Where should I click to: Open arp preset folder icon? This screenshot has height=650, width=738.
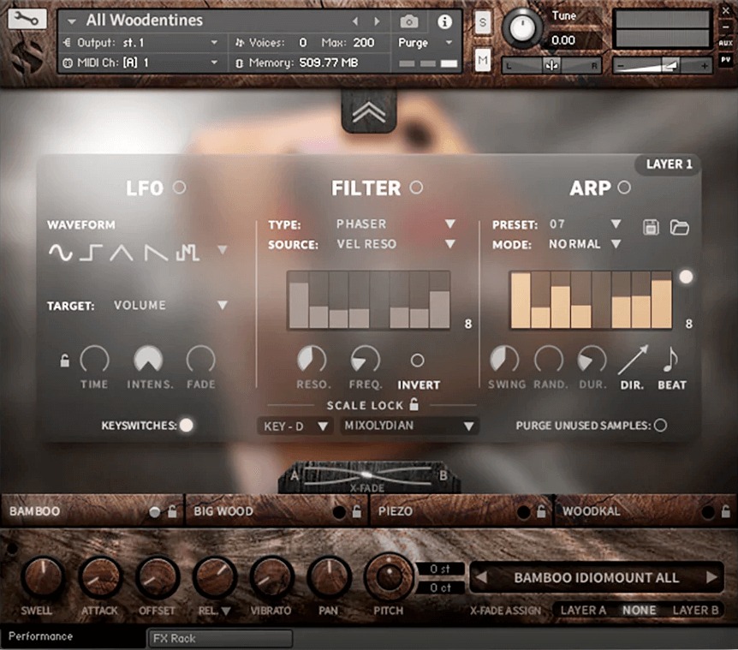tap(679, 227)
